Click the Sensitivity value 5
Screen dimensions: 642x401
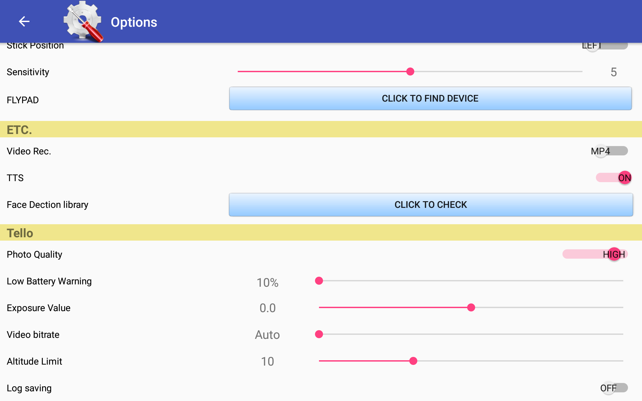(614, 72)
